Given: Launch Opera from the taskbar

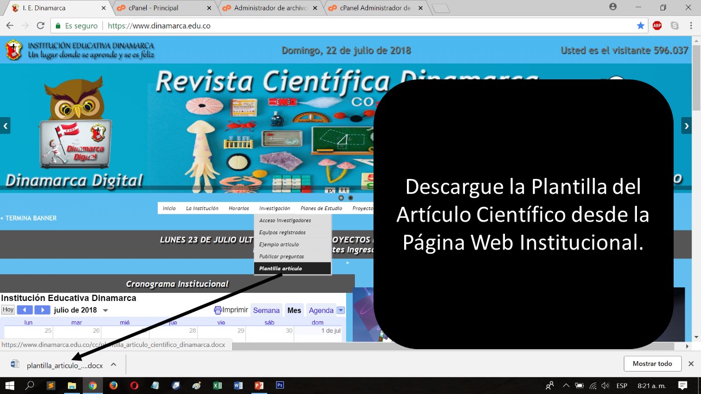Looking at the screenshot, I should point(134,385).
